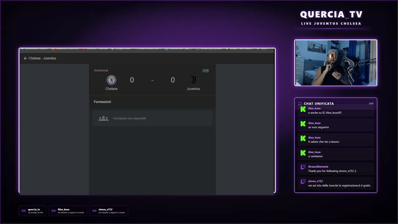Screen dimensions: 398x224
Task: Click the 33:49 match timer link
Action: tap(206, 70)
